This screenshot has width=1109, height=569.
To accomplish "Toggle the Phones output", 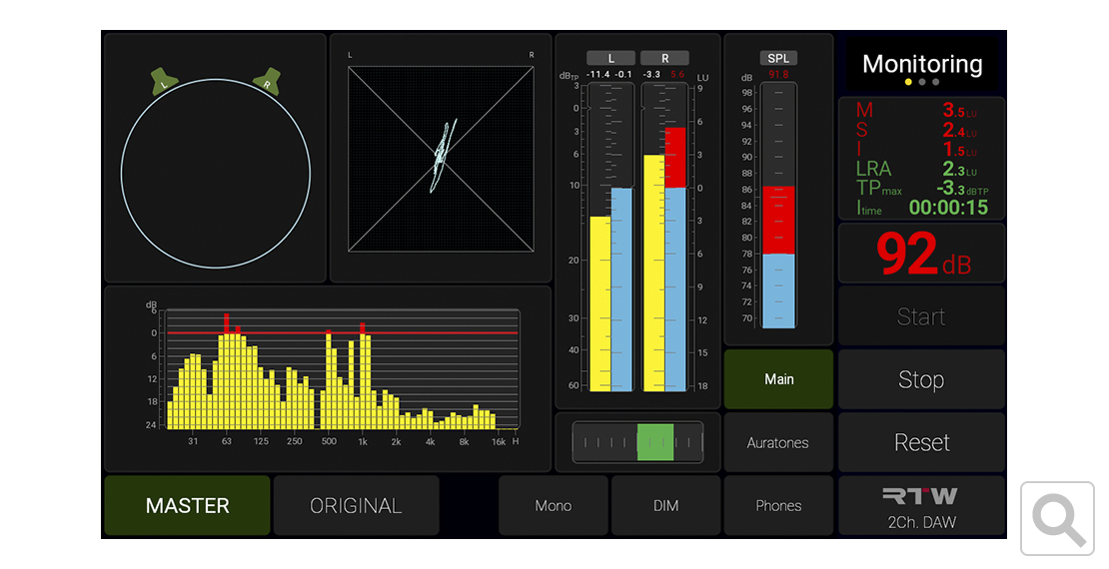I will tap(778, 506).
